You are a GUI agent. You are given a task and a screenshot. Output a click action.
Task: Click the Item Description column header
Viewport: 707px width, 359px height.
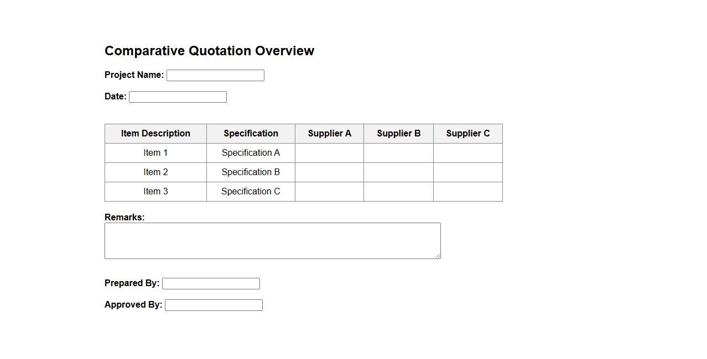155,134
